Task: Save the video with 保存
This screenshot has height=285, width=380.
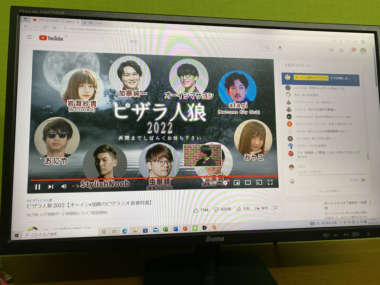Action: coord(261,208)
